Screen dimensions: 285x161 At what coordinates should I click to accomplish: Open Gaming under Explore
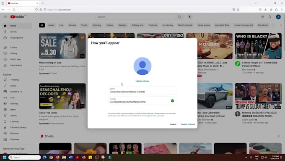click(17, 103)
